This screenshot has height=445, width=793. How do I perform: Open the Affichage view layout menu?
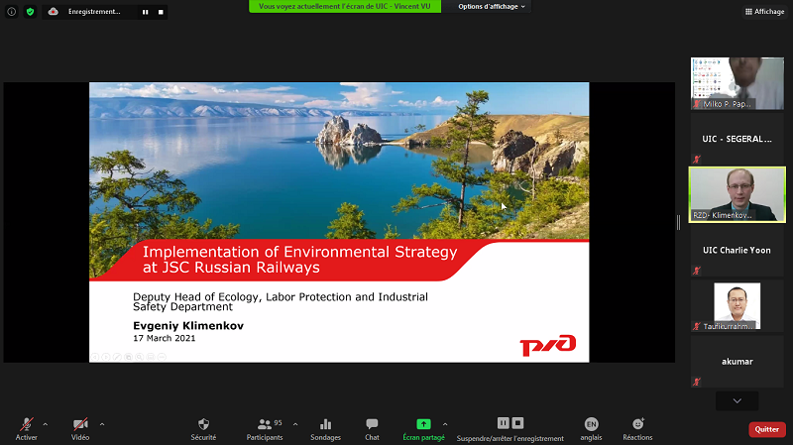(764, 12)
